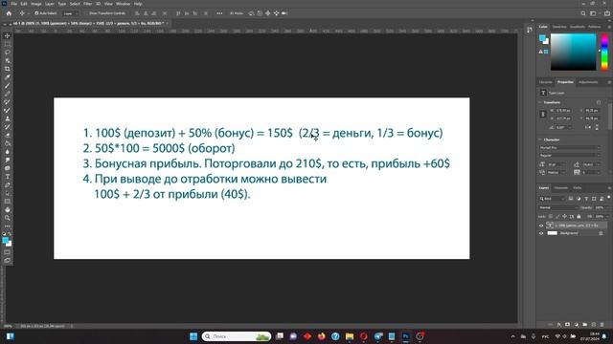Open the Image menu
The image size is (613, 344).
[x=36, y=4]
